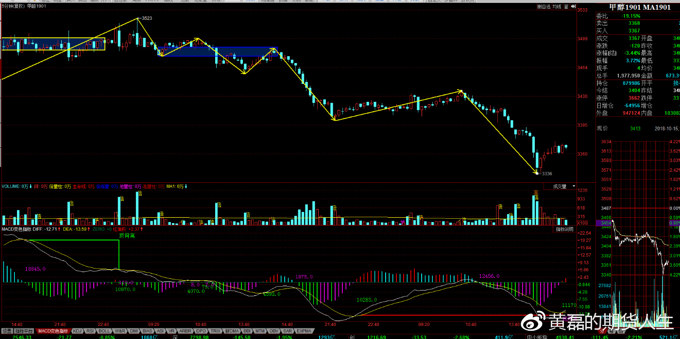Screen dimensions: 680x339
Task: Click the 3336 low price label
Action: pyautogui.click(x=547, y=174)
